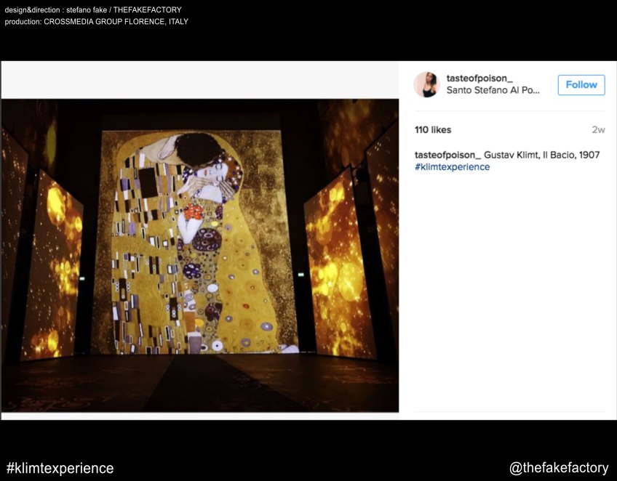
Task: View the 110 likes list
Action: click(433, 130)
